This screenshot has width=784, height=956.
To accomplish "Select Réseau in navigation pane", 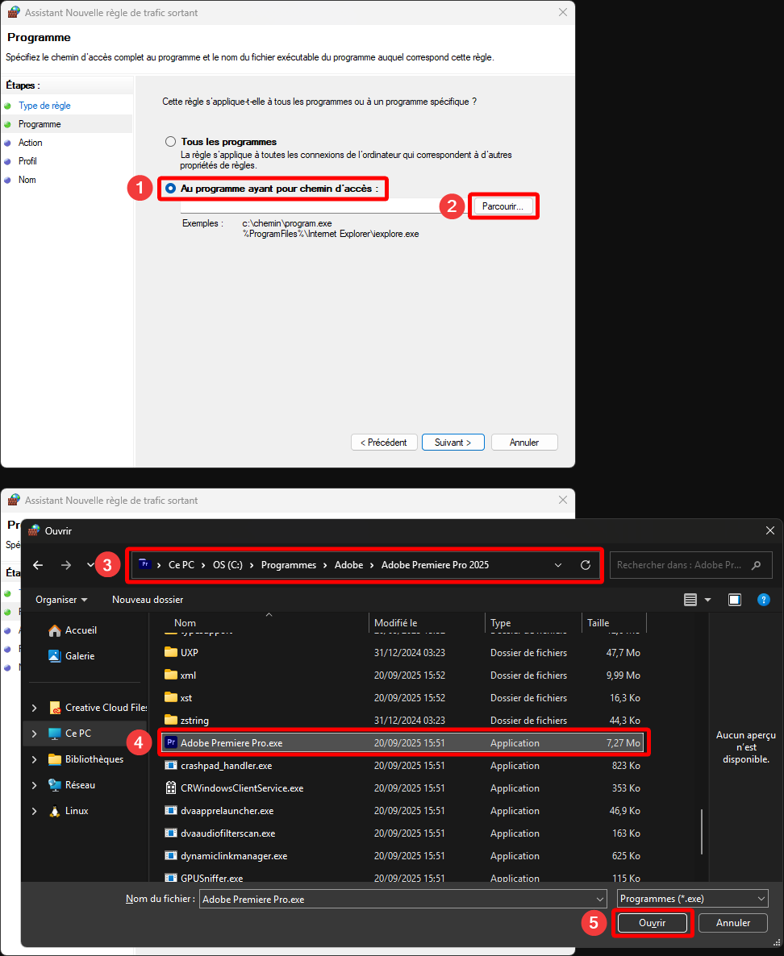I will click(x=72, y=785).
